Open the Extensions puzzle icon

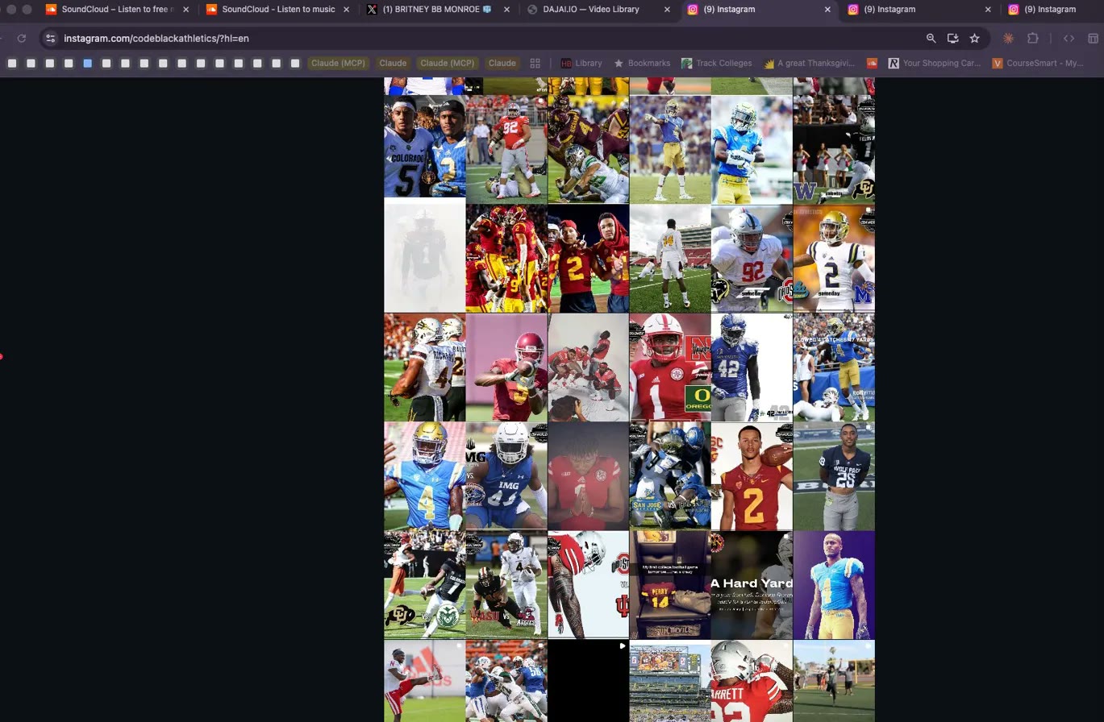(1032, 38)
